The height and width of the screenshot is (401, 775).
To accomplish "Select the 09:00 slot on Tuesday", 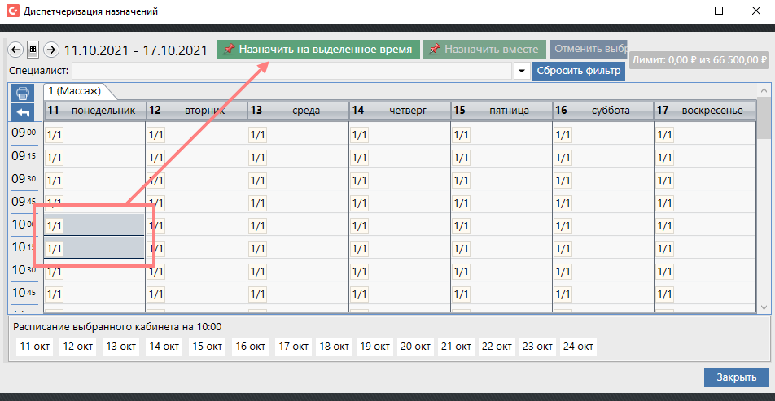I will click(x=196, y=134).
